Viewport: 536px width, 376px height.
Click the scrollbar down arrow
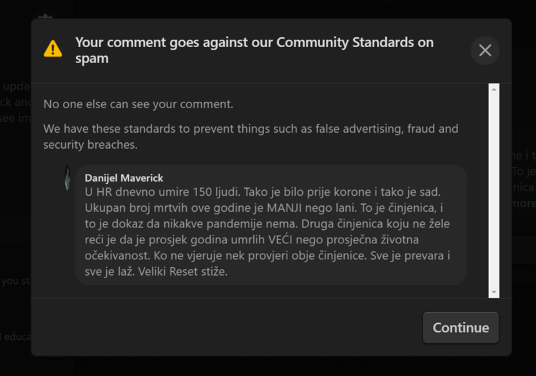[494, 292]
